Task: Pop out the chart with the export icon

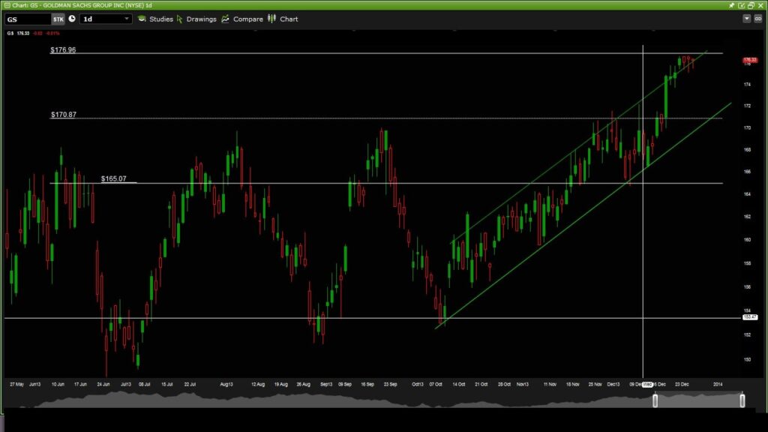Action: click(x=741, y=5)
